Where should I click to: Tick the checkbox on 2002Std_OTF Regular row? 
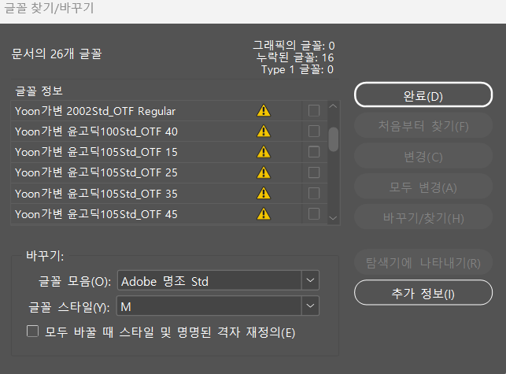pos(314,110)
